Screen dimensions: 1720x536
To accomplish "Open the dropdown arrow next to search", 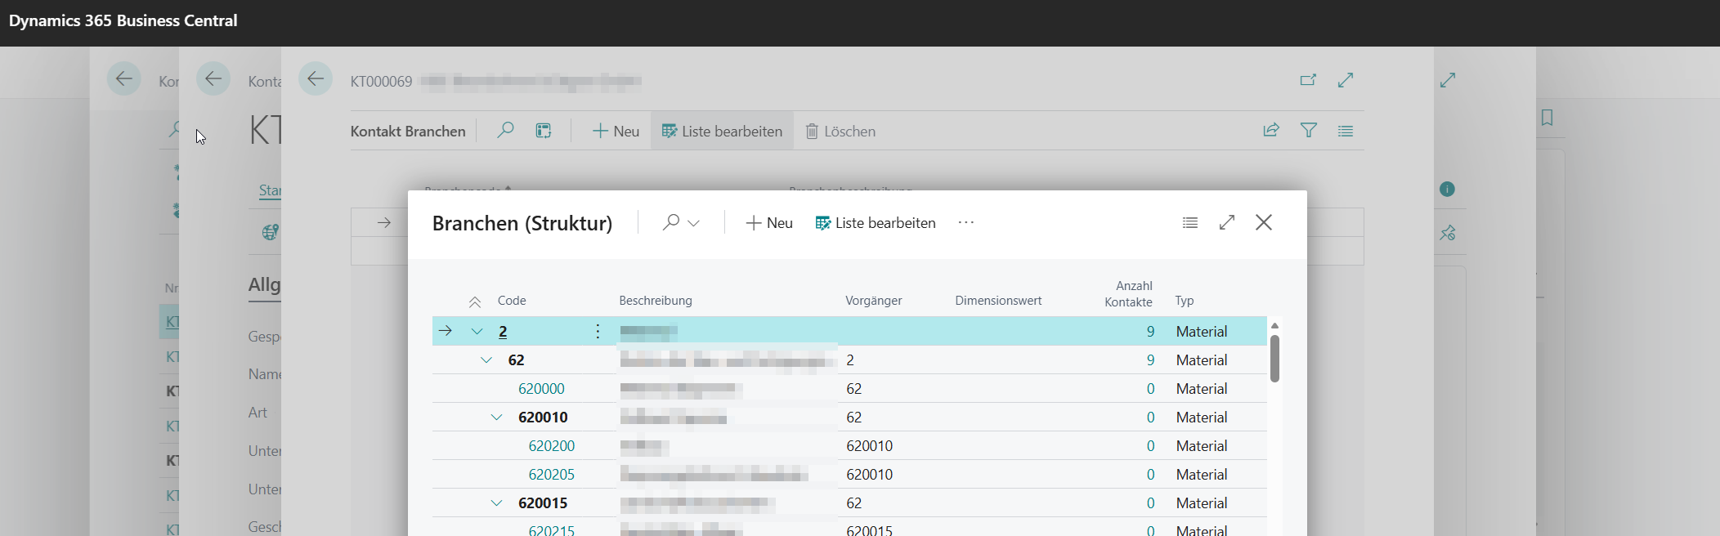I will tap(693, 223).
